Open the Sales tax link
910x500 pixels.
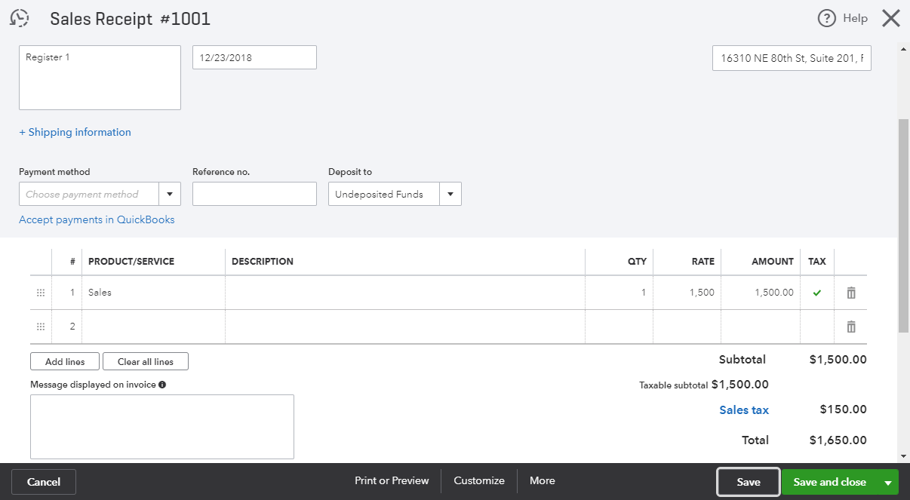pyautogui.click(x=744, y=410)
